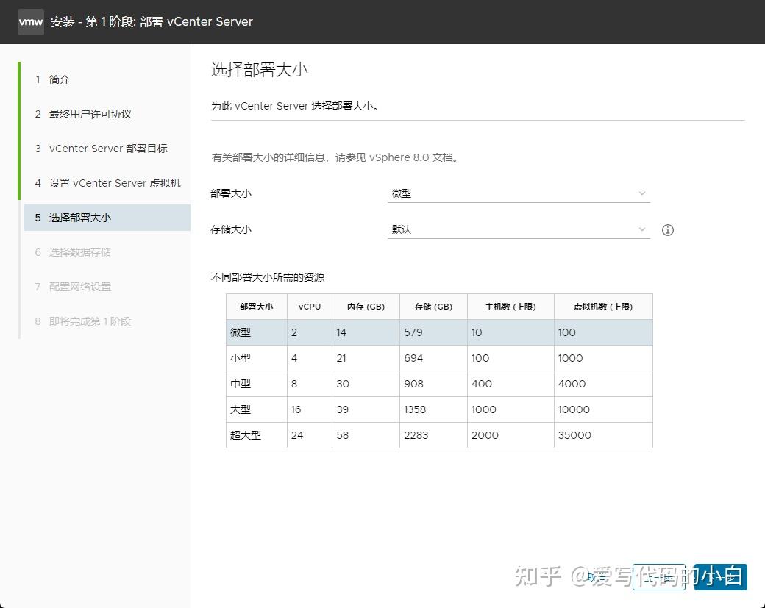
Task: Click the 部署大小 field label
Action: coord(231,193)
